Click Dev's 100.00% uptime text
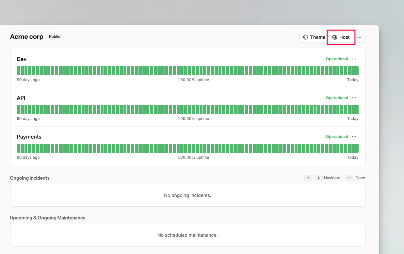 (193, 80)
